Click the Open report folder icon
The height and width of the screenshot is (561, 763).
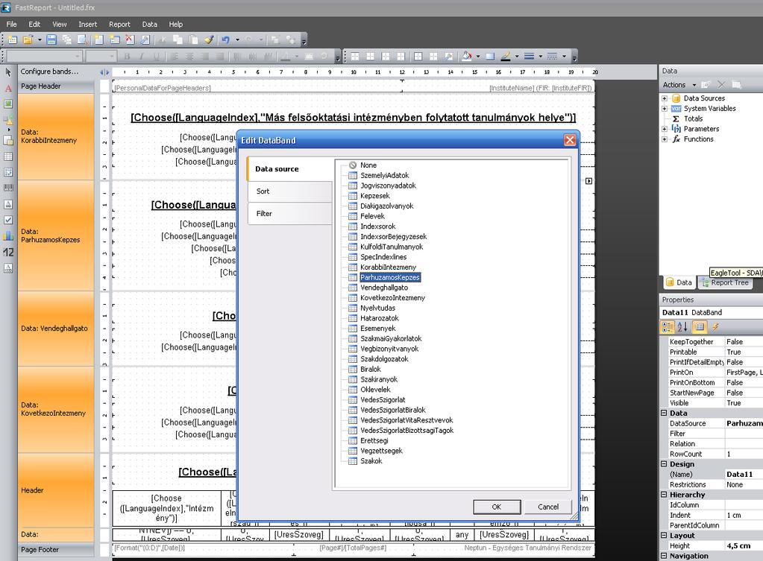tap(28, 40)
